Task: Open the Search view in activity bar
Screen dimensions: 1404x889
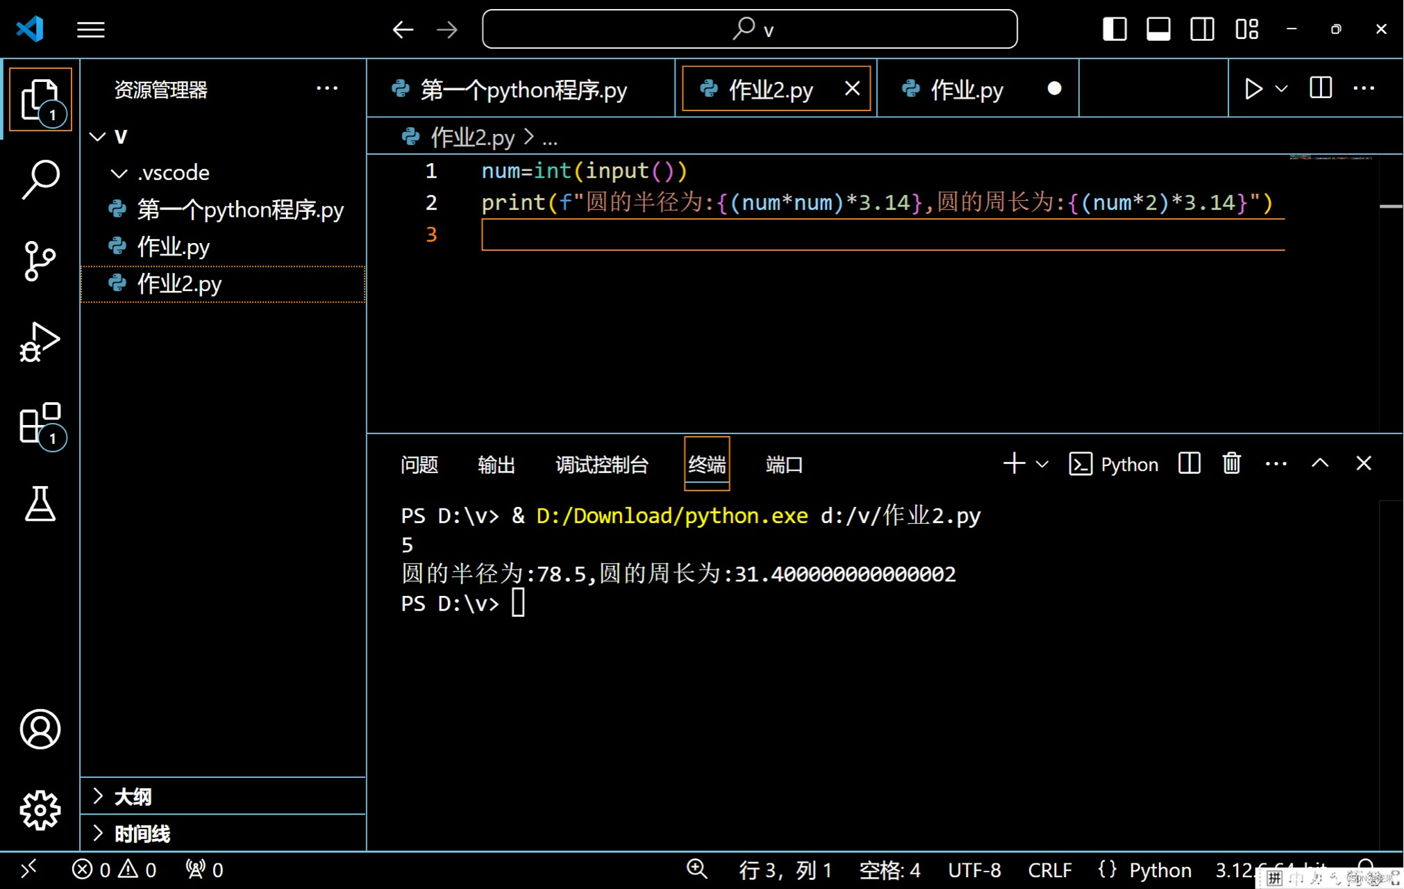Action: click(40, 180)
